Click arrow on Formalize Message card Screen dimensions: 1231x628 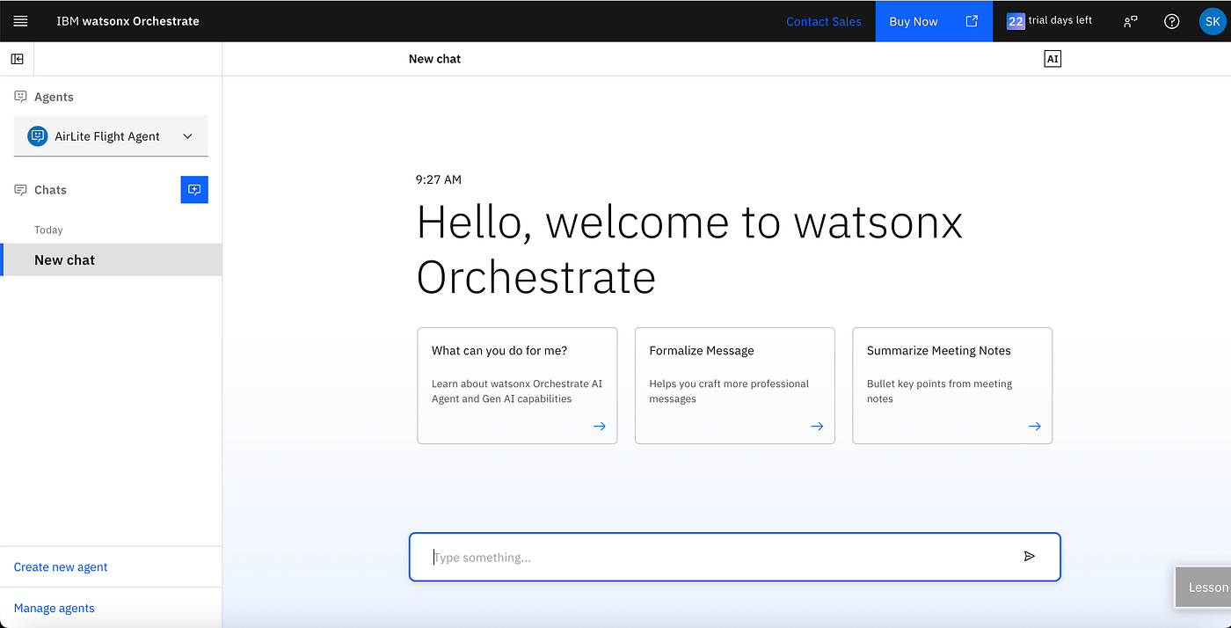pos(817,426)
